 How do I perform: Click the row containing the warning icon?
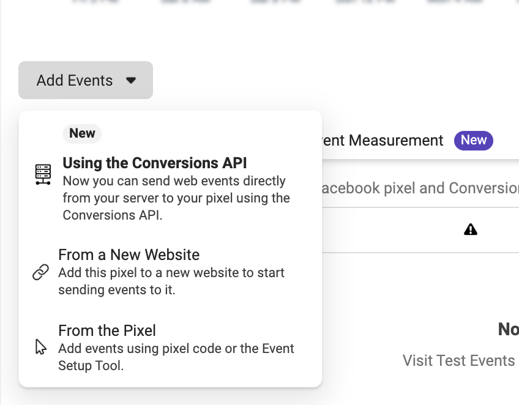(x=420, y=230)
